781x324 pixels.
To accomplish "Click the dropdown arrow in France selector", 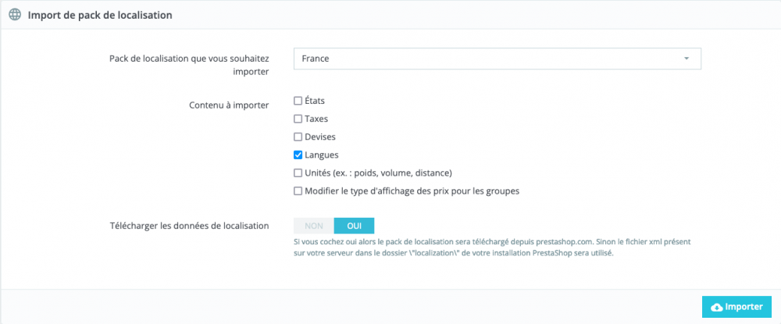I will pyautogui.click(x=686, y=59).
